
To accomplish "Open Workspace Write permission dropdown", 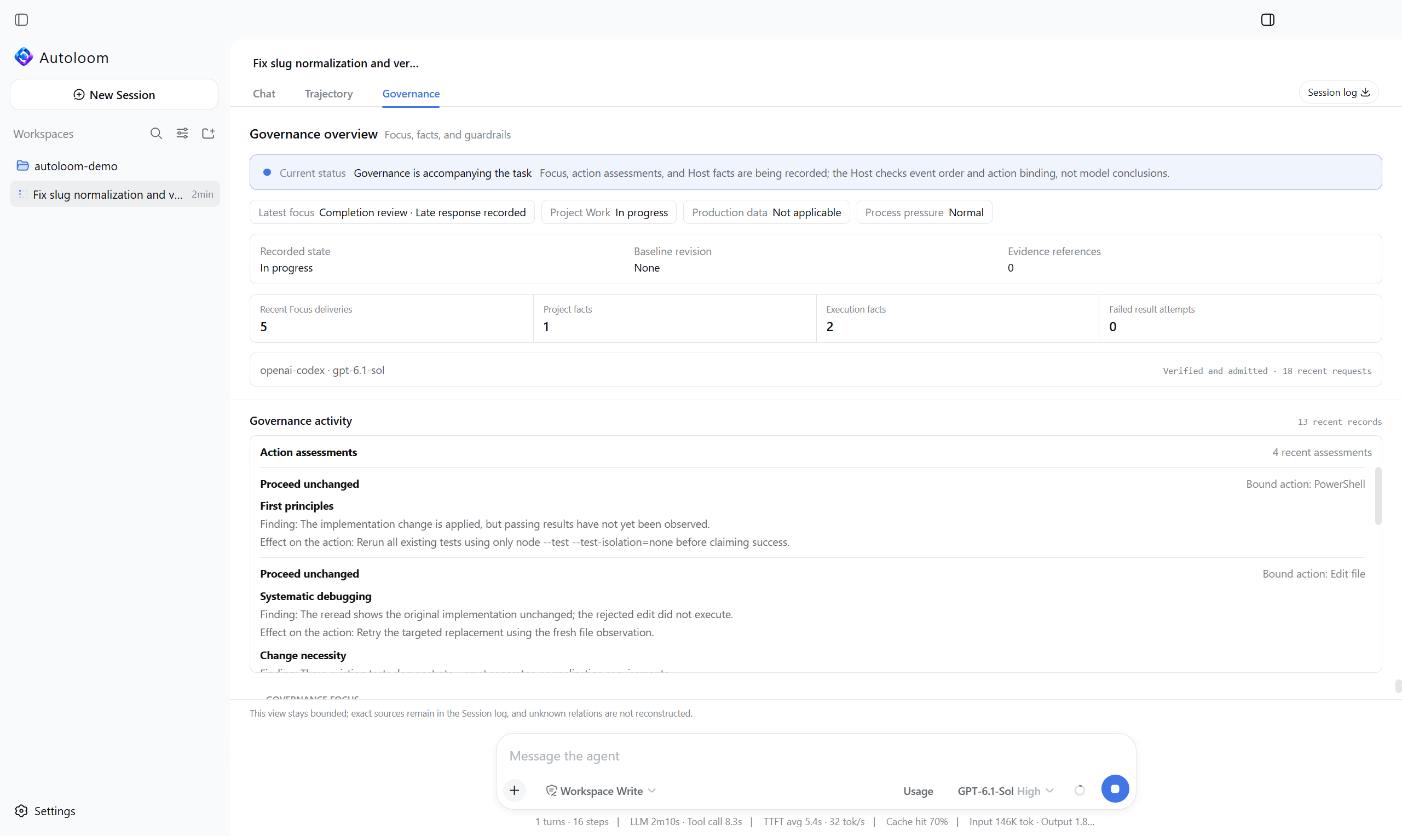I will pos(601,791).
